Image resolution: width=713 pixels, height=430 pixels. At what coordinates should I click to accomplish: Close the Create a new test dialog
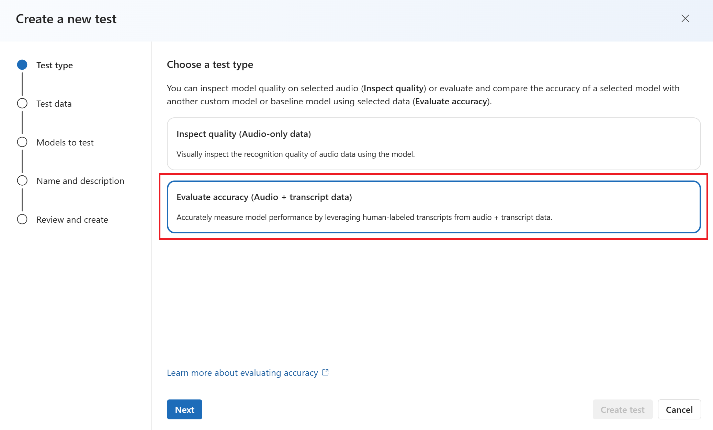pos(685,19)
